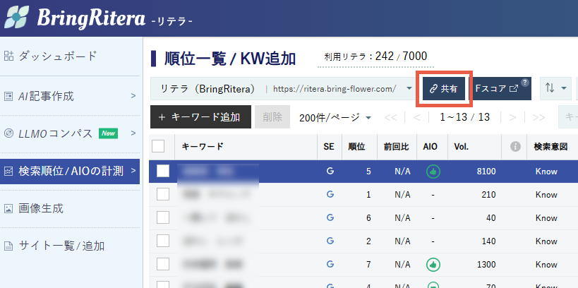
Task: Click the BringRitera flower logo
Action: [17, 17]
